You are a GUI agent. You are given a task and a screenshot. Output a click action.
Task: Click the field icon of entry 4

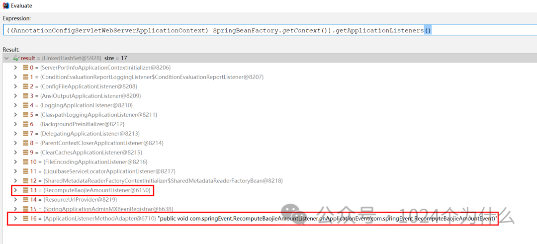(x=26, y=105)
